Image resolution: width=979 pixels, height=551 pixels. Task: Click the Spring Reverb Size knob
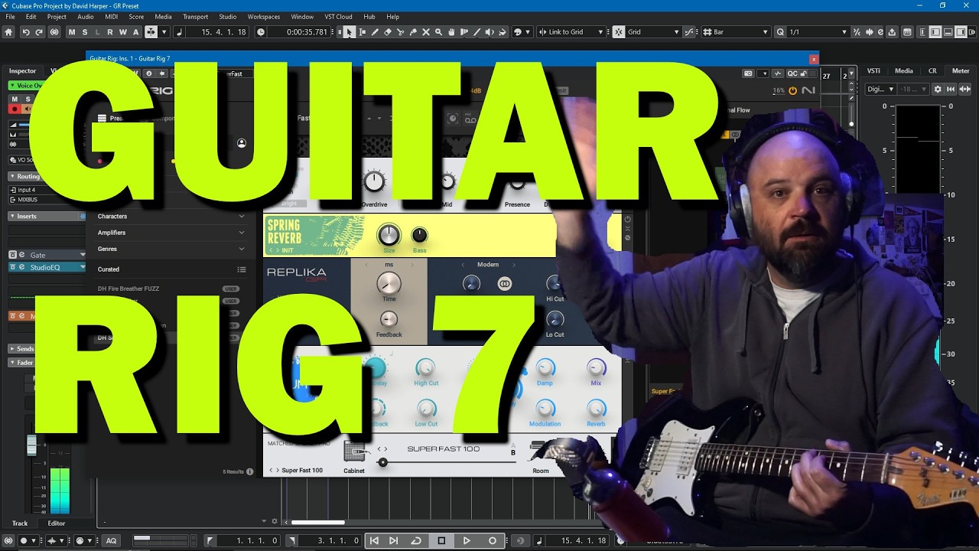(389, 235)
